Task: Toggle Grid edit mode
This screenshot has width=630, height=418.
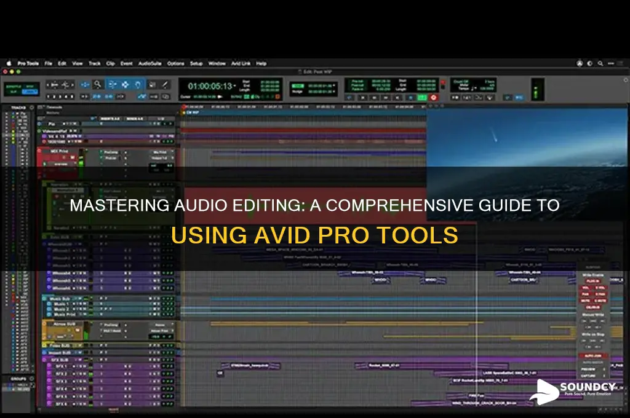Action: click(30, 92)
